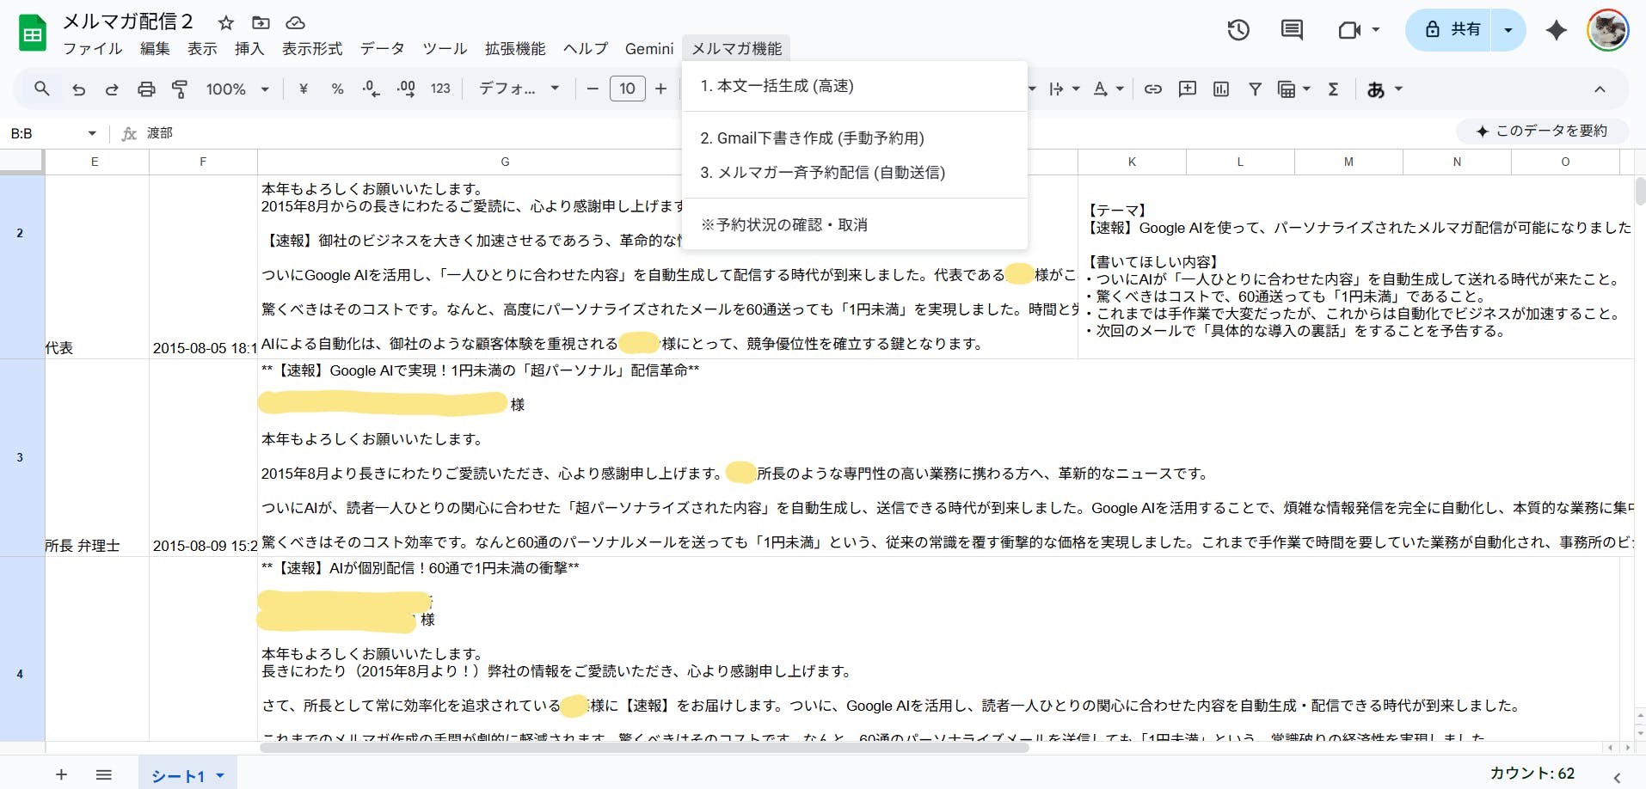
Task: Open the font family dropdown
Action: click(519, 89)
